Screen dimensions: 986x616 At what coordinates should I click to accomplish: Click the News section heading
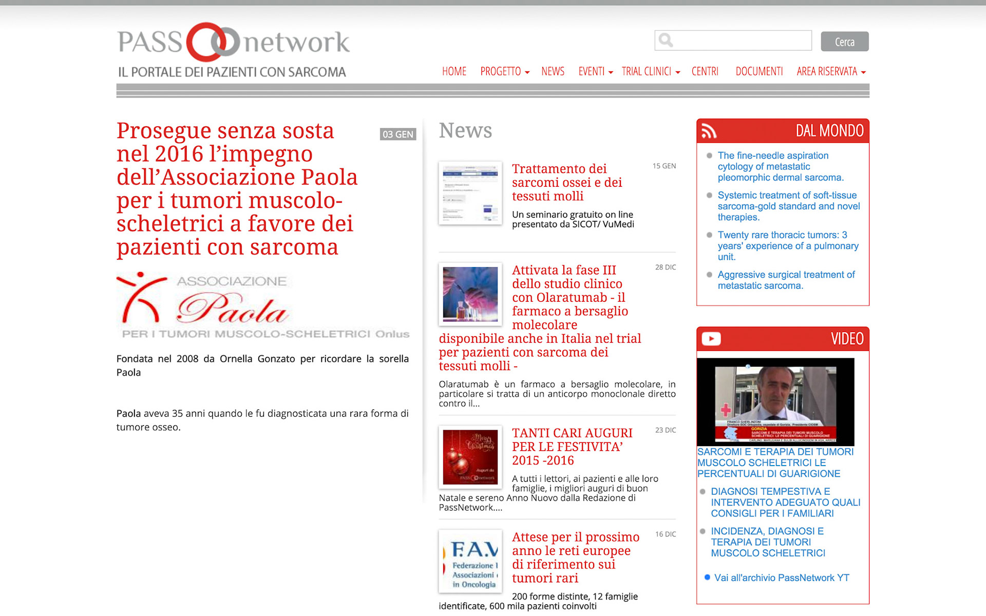(x=465, y=130)
